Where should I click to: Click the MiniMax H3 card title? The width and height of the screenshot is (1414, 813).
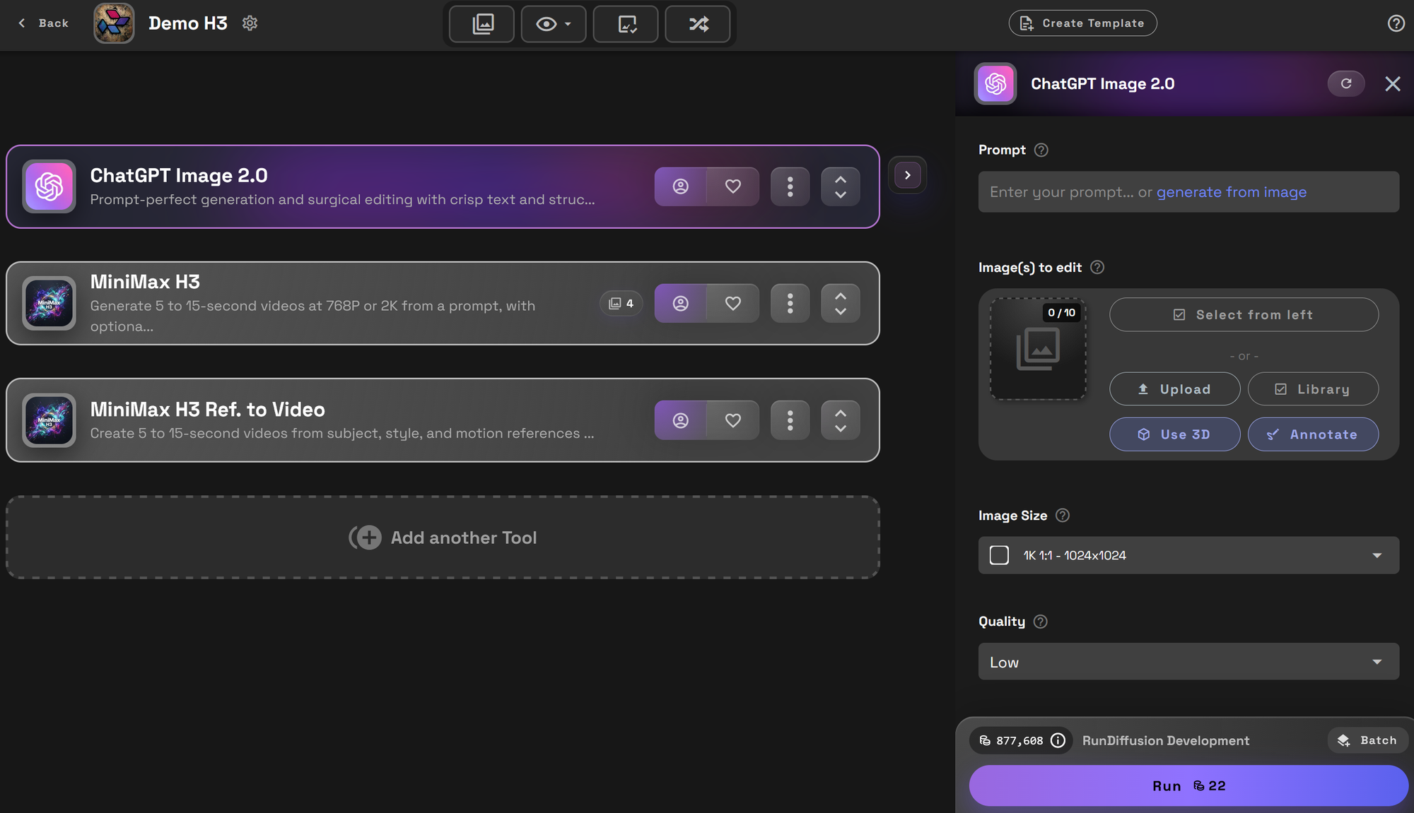coord(145,282)
